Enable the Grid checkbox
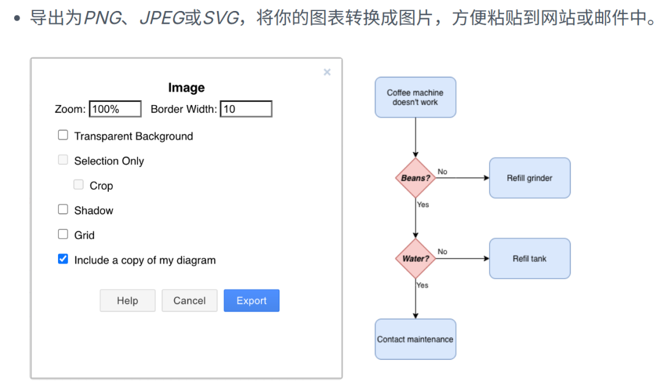Image resolution: width=660 pixels, height=392 pixels. [63, 234]
